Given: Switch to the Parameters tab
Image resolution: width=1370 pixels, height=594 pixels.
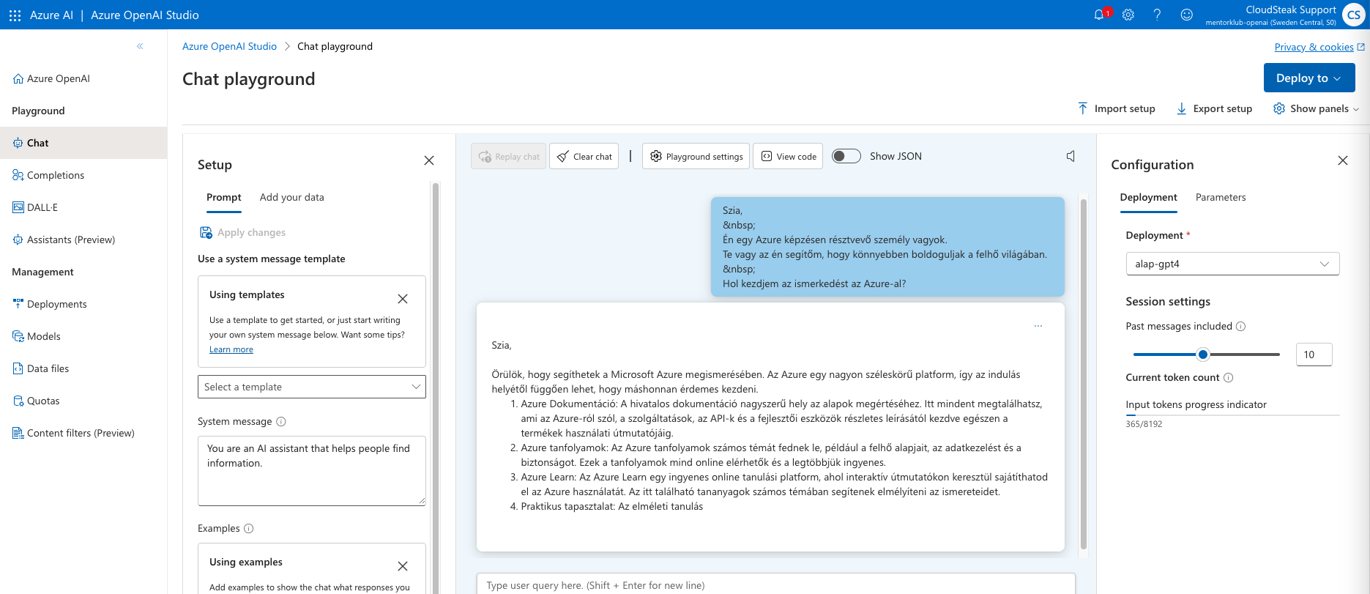Looking at the screenshot, I should [1221, 198].
